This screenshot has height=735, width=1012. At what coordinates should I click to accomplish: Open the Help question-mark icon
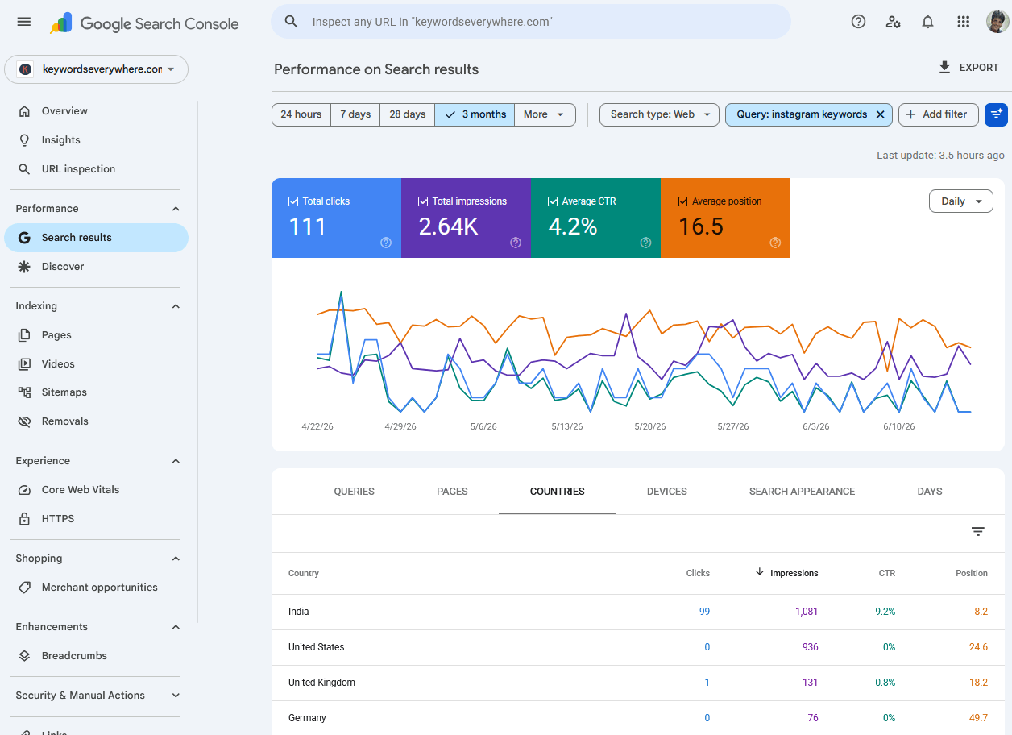[858, 22]
